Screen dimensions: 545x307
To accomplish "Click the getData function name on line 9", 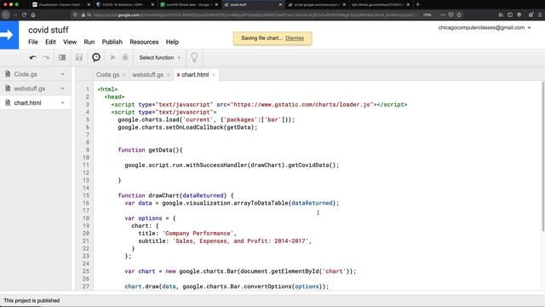I will pos(160,150).
